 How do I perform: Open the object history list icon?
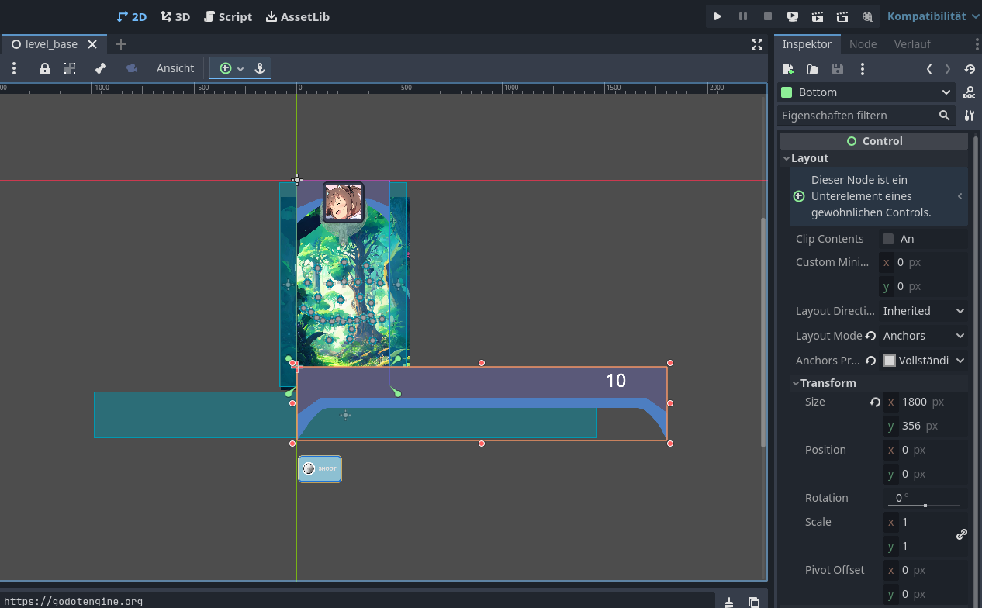(970, 69)
